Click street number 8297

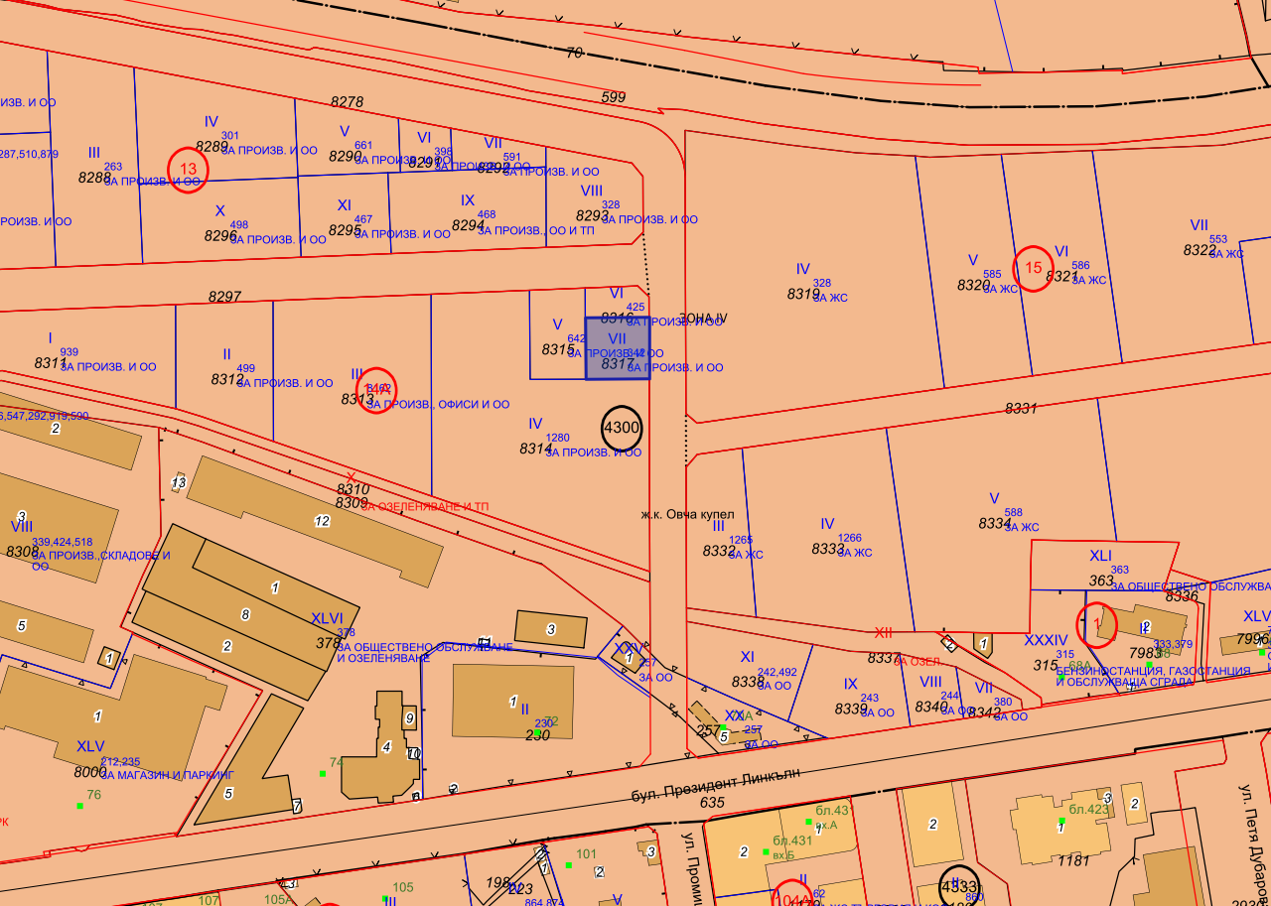coord(225,297)
